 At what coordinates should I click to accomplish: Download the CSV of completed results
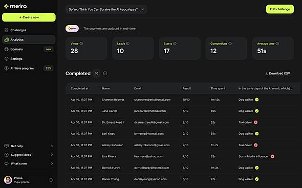click(x=277, y=73)
